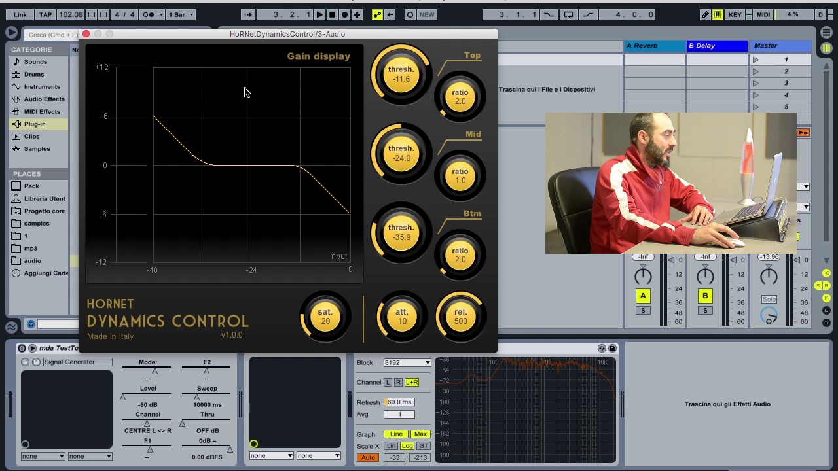Screen dimensions: 838x471
Task: Open second 'none' dropdown under middle XY pad
Action: point(318,455)
